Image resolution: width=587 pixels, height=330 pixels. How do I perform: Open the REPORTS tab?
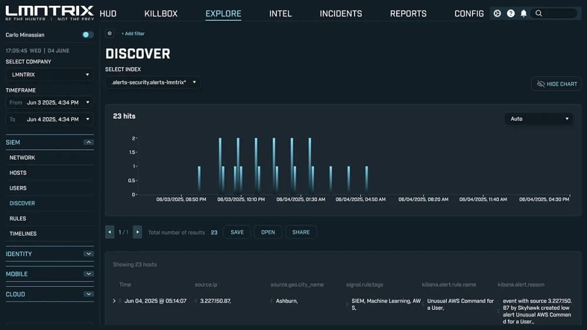pyautogui.click(x=408, y=14)
